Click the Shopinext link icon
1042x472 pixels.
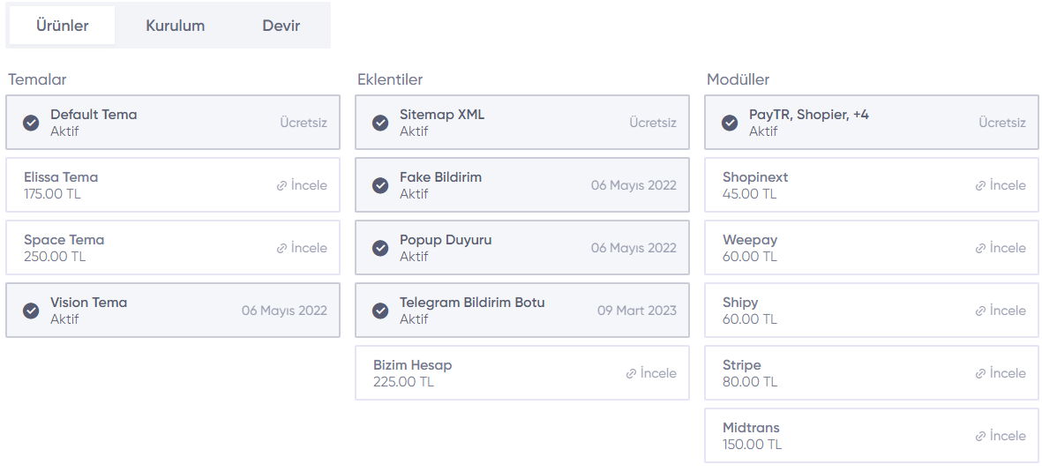980,186
